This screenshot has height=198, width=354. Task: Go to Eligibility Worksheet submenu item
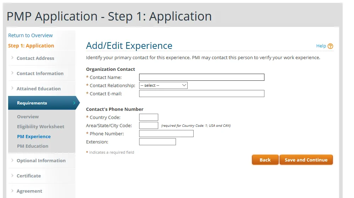tap(41, 126)
